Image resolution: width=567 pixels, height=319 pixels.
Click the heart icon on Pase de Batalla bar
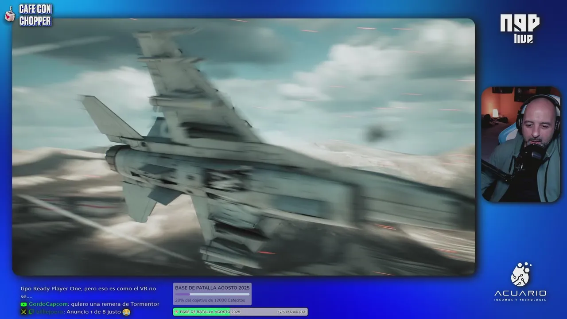(x=177, y=312)
